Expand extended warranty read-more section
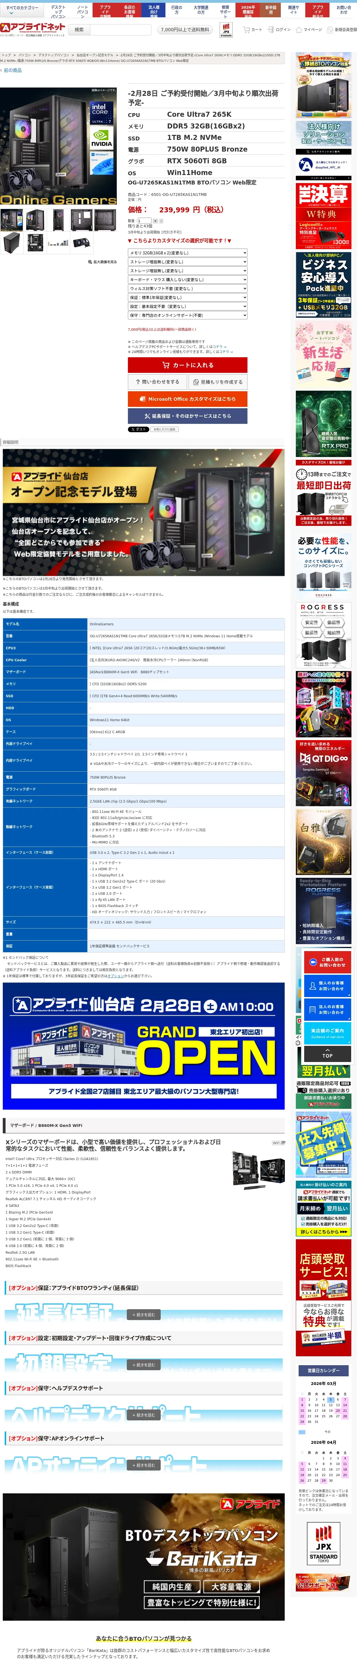357x1672 pixels. pyautogui.click(x=144, y=1315)
